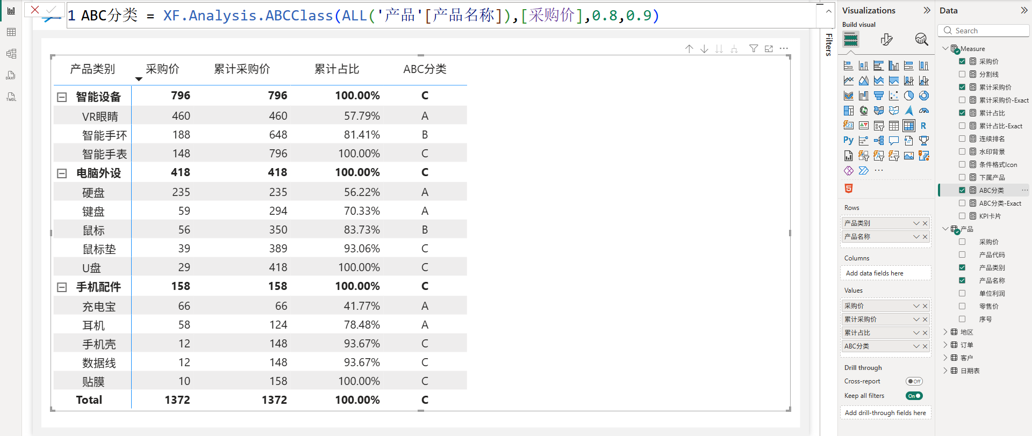Cancel the formula edit with X
Screen dimensions: 1032x436
[x=35, y=10]
